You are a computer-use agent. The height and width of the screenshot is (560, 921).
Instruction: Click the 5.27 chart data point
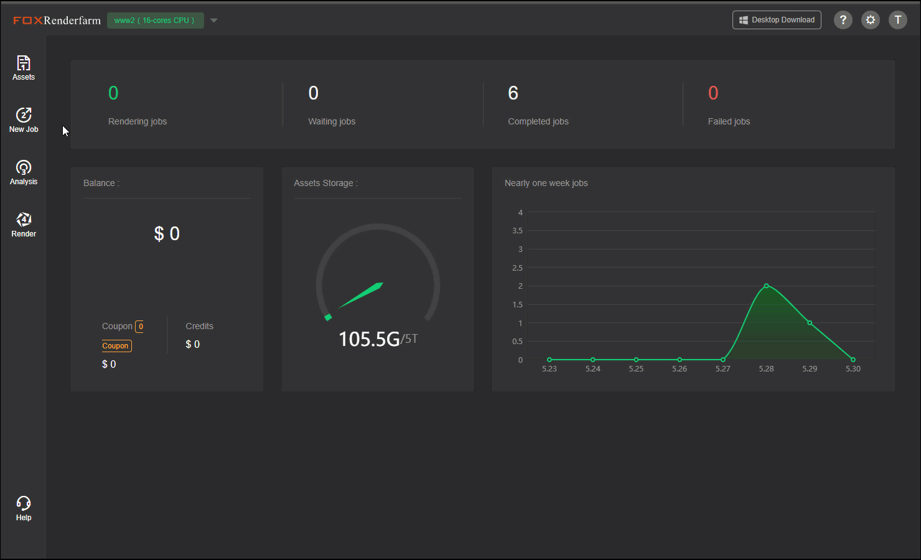click(723, 360)
